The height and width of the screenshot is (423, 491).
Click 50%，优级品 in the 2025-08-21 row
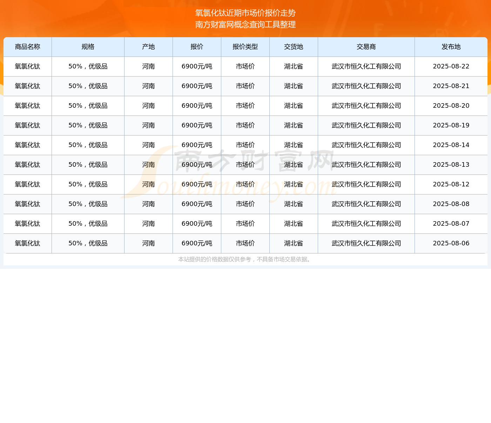[x=88, y=86]
